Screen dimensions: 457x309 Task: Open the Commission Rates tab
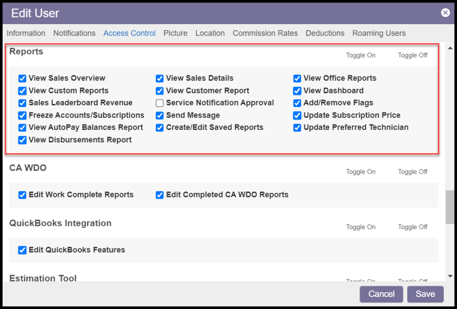pyautogui.click(x=265, y=33)
